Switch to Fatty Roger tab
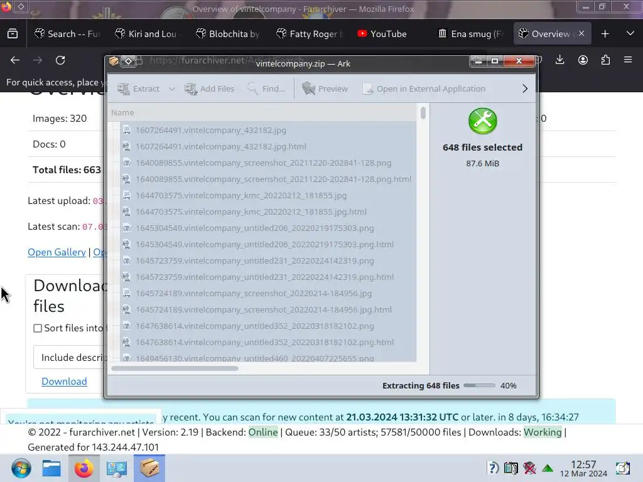643x482 pixels. pos(310,34)
